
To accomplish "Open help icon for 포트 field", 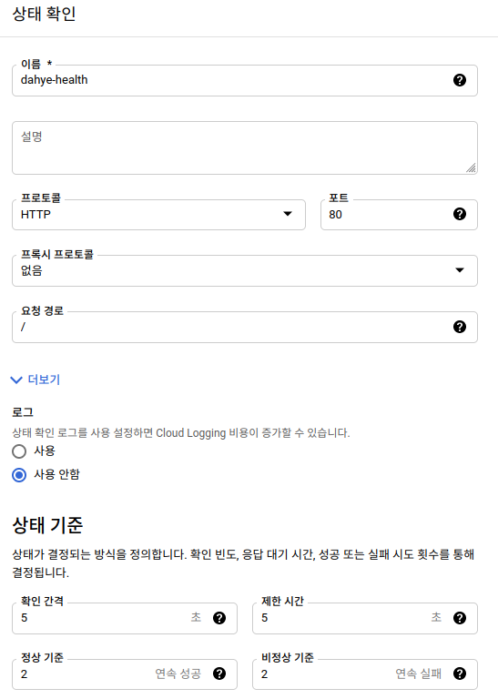I will tap(460, 215).
